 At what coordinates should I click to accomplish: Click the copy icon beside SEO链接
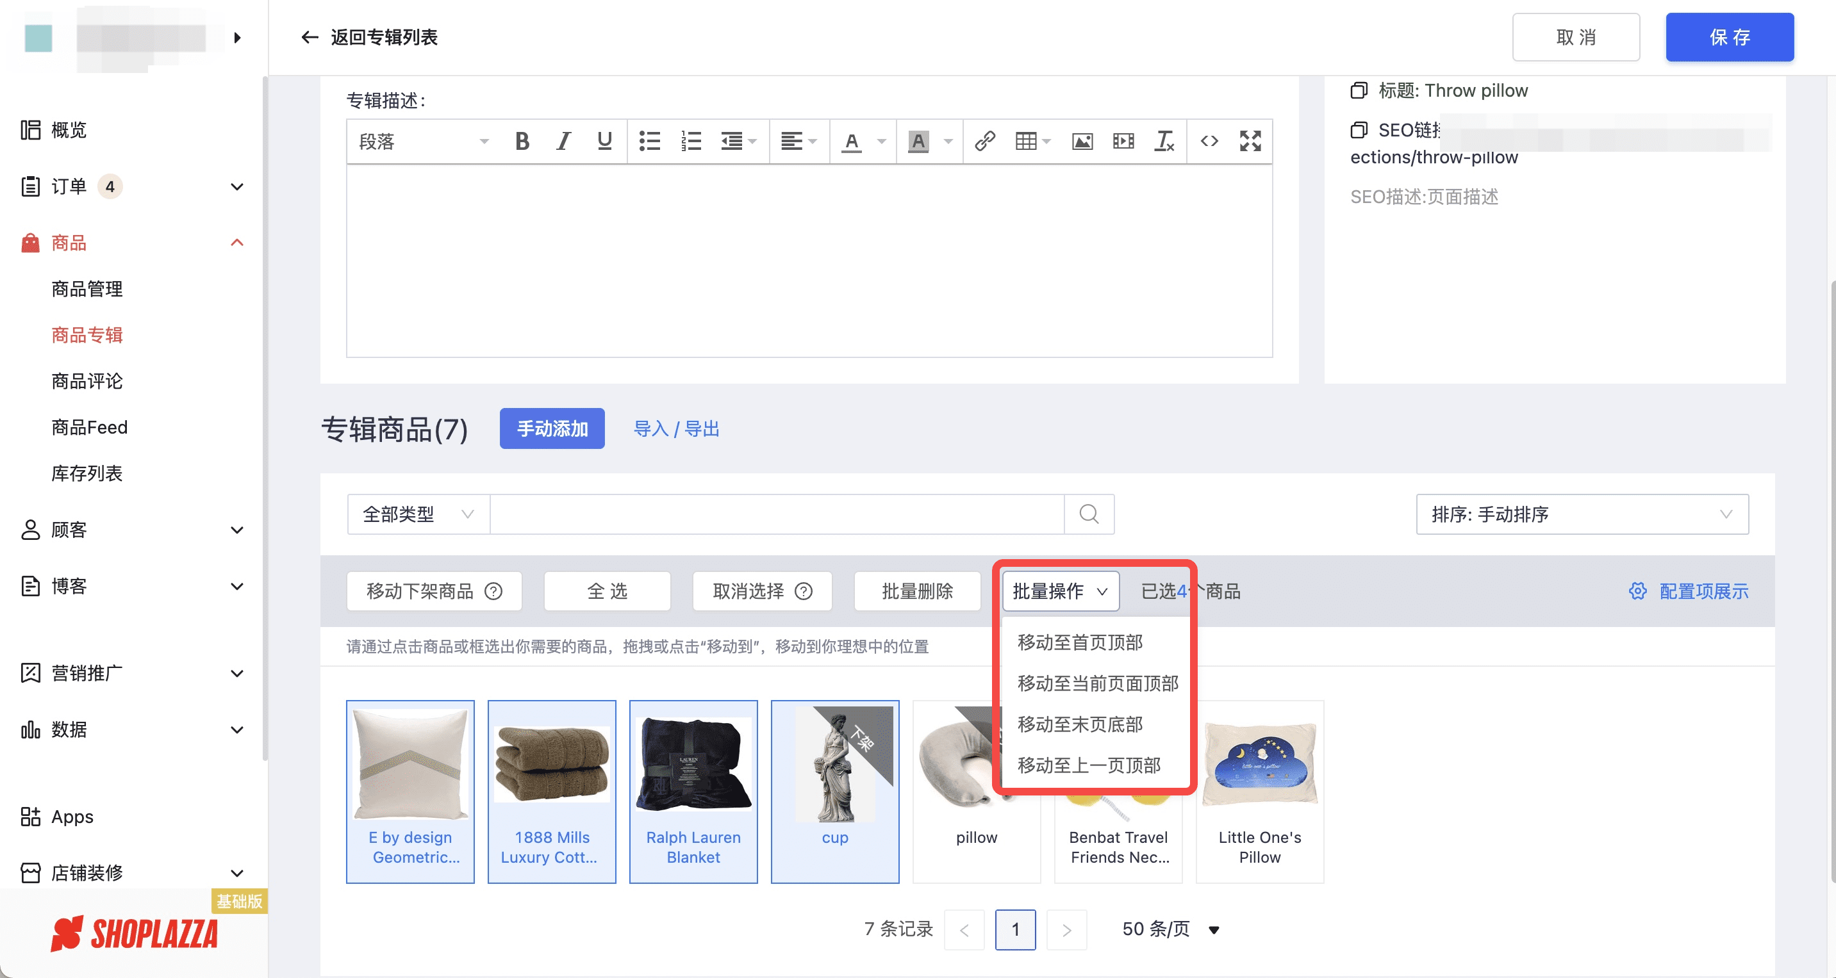coord(1359,129)
